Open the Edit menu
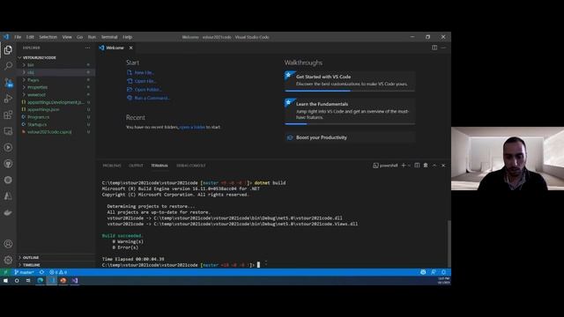The width and height of the screenshot is (564, 317). pyautogui.click(x=30, y=37)
